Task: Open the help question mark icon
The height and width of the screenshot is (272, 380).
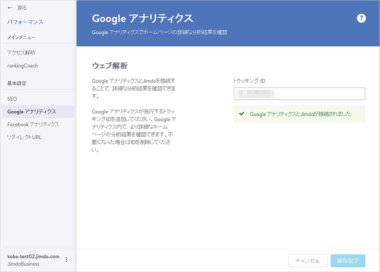Action: tap(361, 18)
